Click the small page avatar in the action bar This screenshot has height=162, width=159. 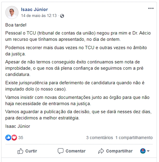click(x=143, y=151)
